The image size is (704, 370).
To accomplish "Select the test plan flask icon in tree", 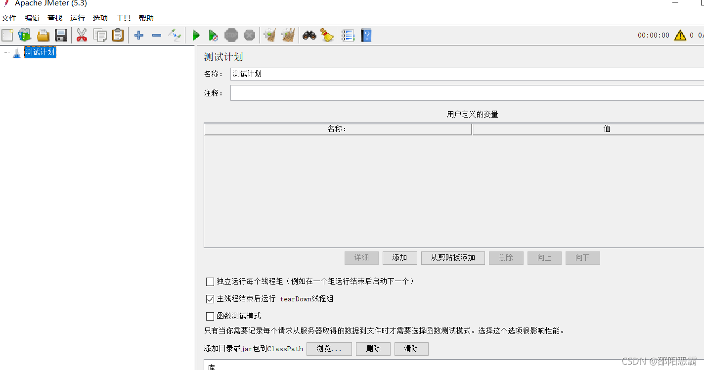I will (17, 53).
